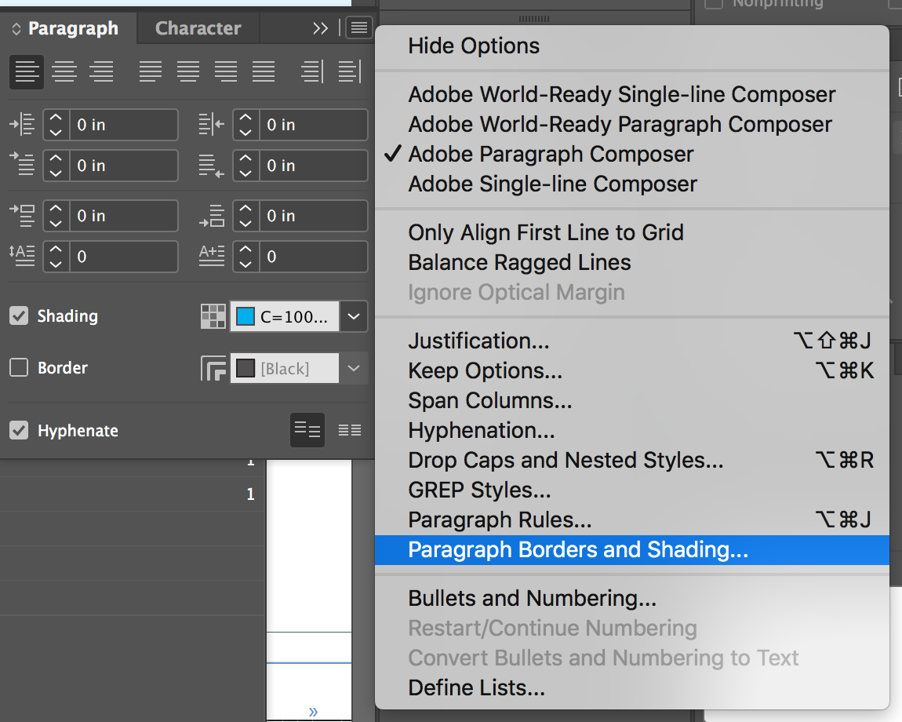This screenshot has width=902, height=722.
Task: Choose Paragraph Borders and Shading menu item
Action: click(x=578, y=549)
